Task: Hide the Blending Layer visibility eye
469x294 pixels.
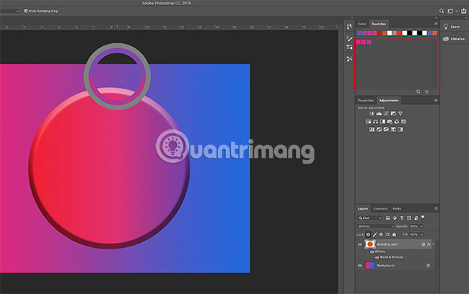Action: pyautogui.click(x=360, y=244)
